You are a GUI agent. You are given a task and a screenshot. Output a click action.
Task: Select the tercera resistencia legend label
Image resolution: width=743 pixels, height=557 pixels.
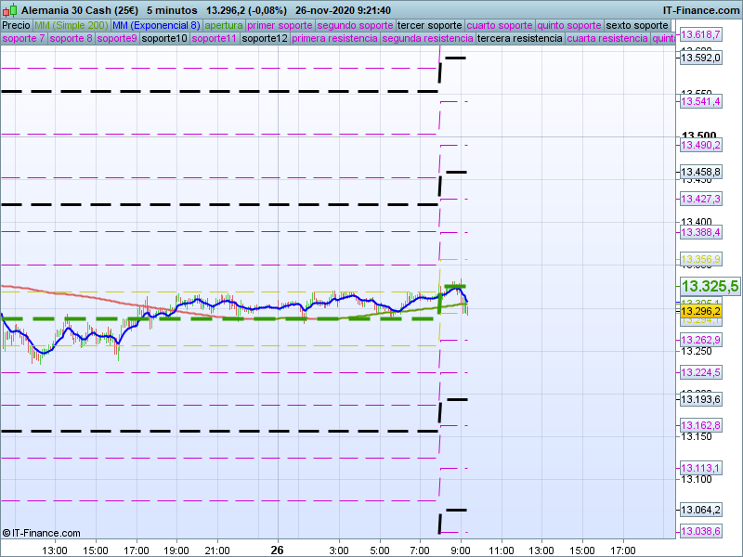point(519,39)
